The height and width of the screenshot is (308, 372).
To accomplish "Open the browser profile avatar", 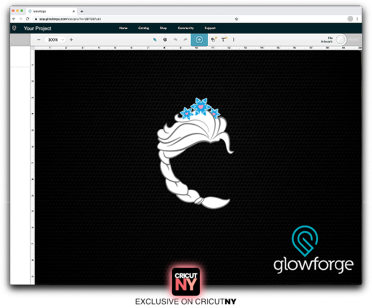I will [350, 19].
